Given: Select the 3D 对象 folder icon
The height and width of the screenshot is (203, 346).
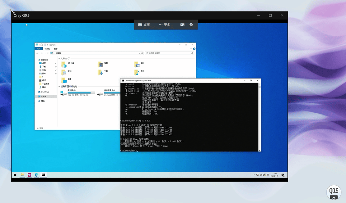Looking at the screenshot, I should pyautogui.click(x=64, y=64).
